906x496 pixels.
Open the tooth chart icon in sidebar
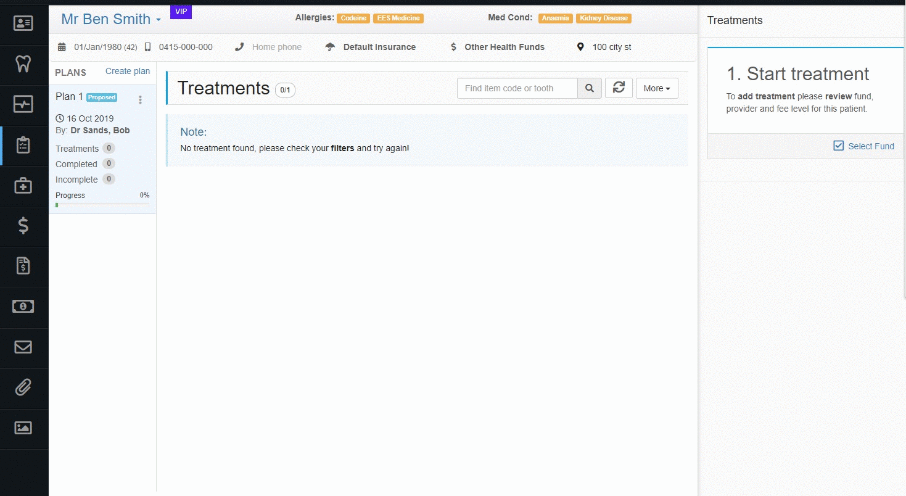point(23,64)
